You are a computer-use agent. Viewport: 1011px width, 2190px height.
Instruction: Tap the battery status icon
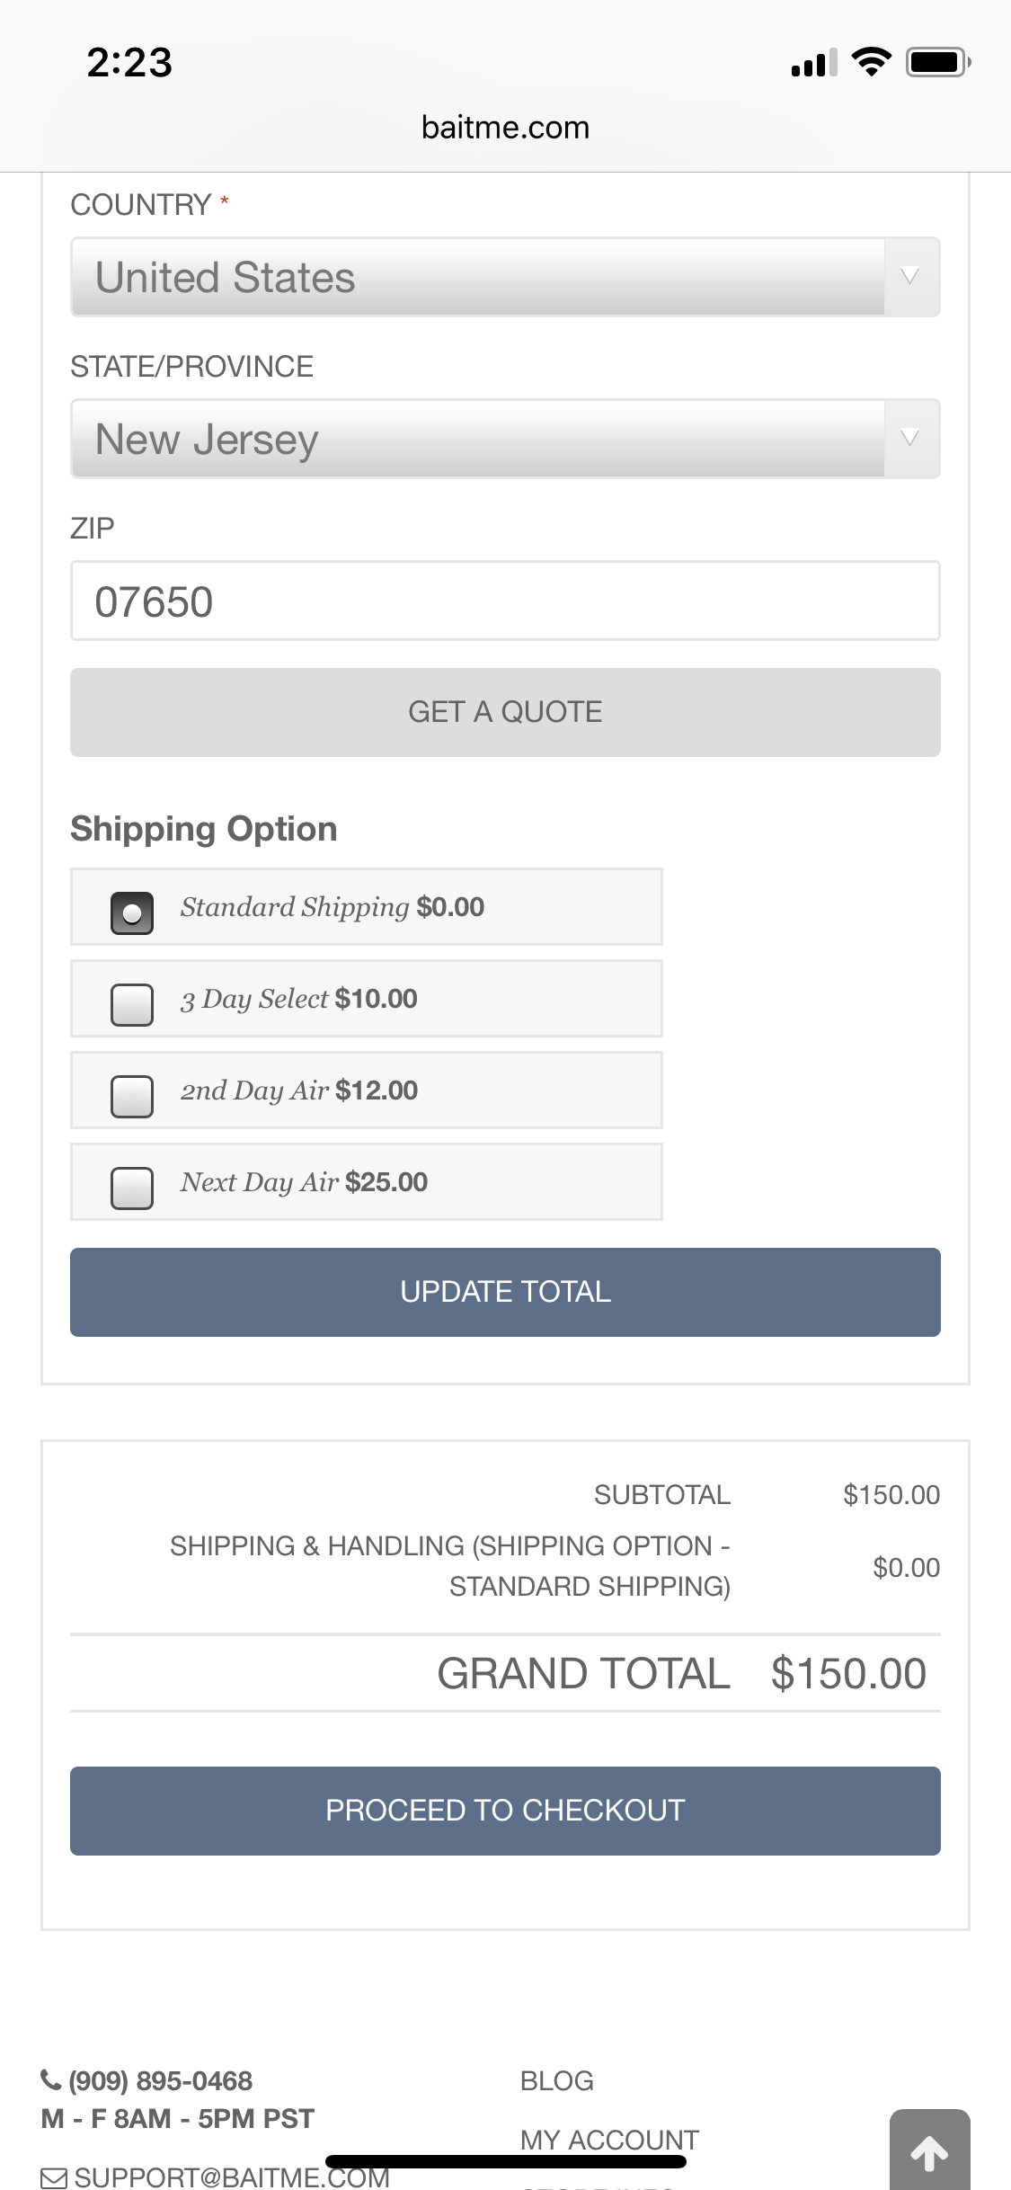(x=937, y=62)
